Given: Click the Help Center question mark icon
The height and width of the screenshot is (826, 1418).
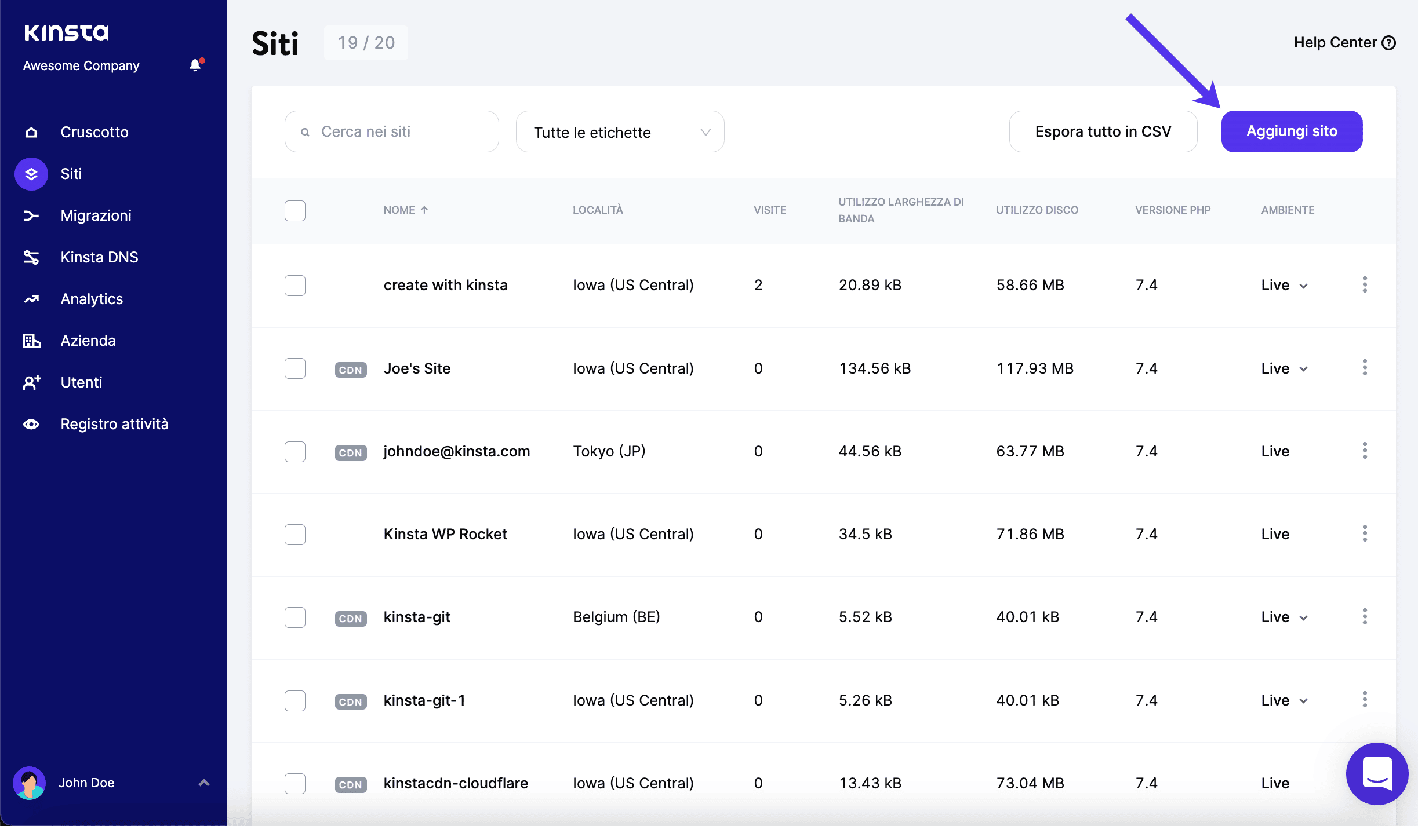Looking at the screenshot, I should pyautogui.click(x=1389, y=43).
